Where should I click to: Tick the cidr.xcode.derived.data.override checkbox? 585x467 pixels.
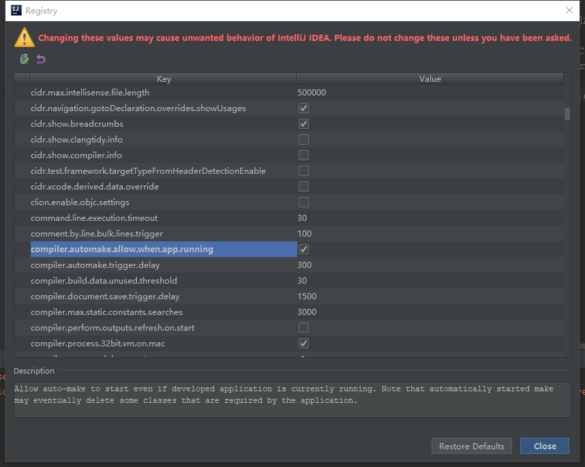pos(303,187)
